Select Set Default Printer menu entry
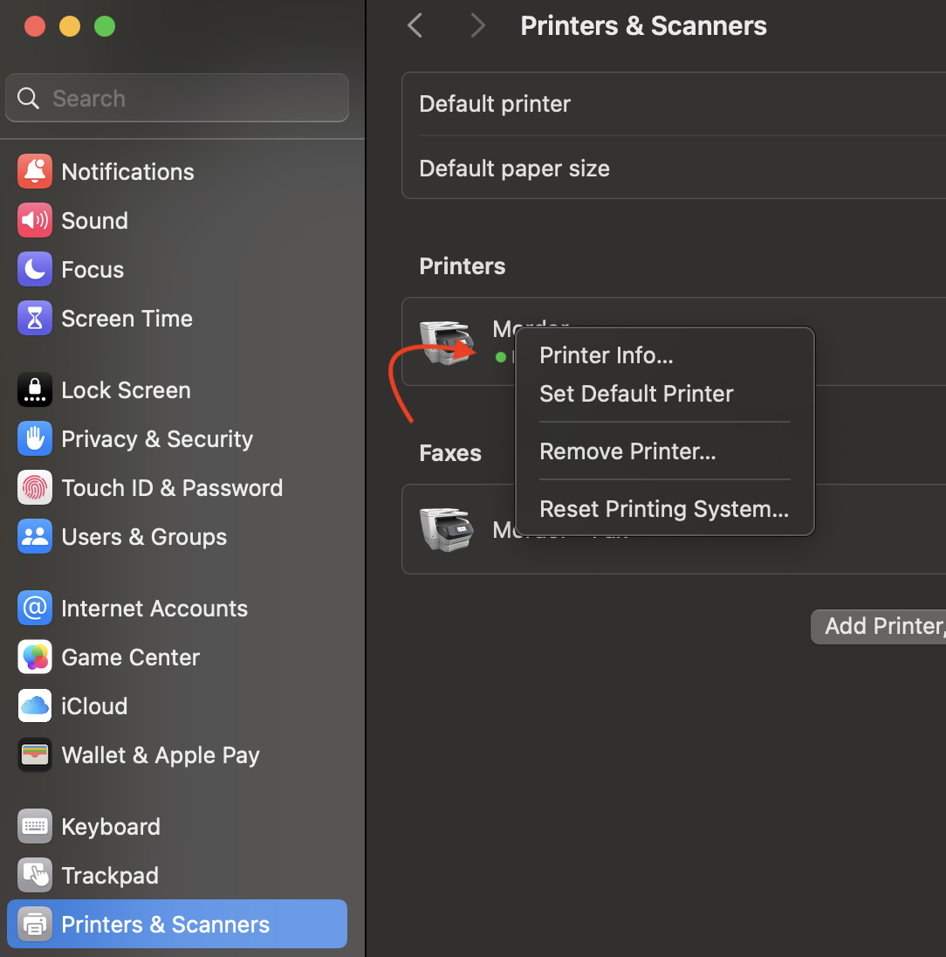Viewport: 946px width, 957px height. [636, 394]
